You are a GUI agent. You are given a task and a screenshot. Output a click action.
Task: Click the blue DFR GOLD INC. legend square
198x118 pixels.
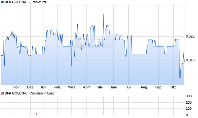click(x=2, y=2)
